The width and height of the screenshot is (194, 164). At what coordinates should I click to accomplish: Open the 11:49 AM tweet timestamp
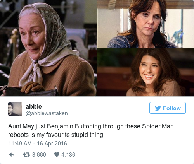[20, 143]
